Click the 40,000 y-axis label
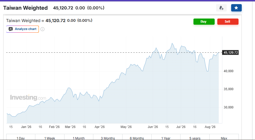 tap(228, 71)
